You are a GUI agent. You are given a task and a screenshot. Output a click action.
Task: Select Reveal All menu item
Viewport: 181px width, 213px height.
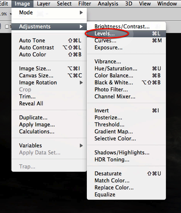[49, 104]
